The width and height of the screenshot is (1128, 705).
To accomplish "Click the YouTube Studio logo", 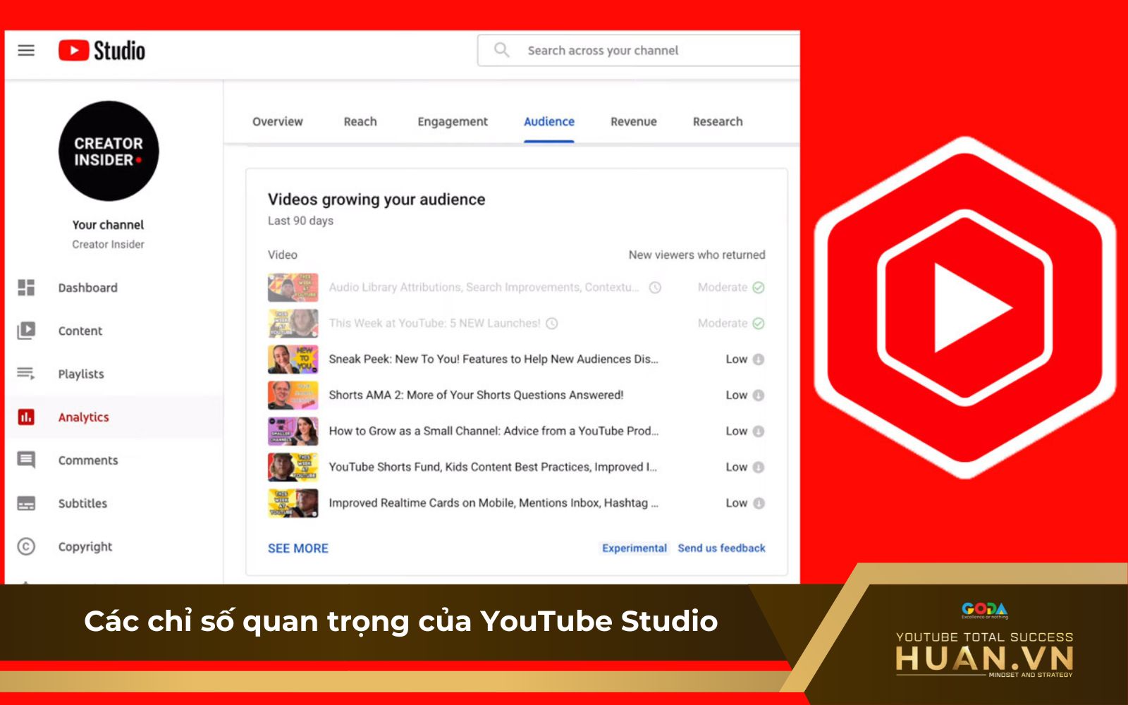I will point(102,51).
